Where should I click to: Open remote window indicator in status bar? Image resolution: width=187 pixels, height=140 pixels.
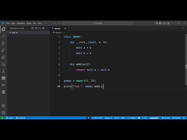coord(2,118)
